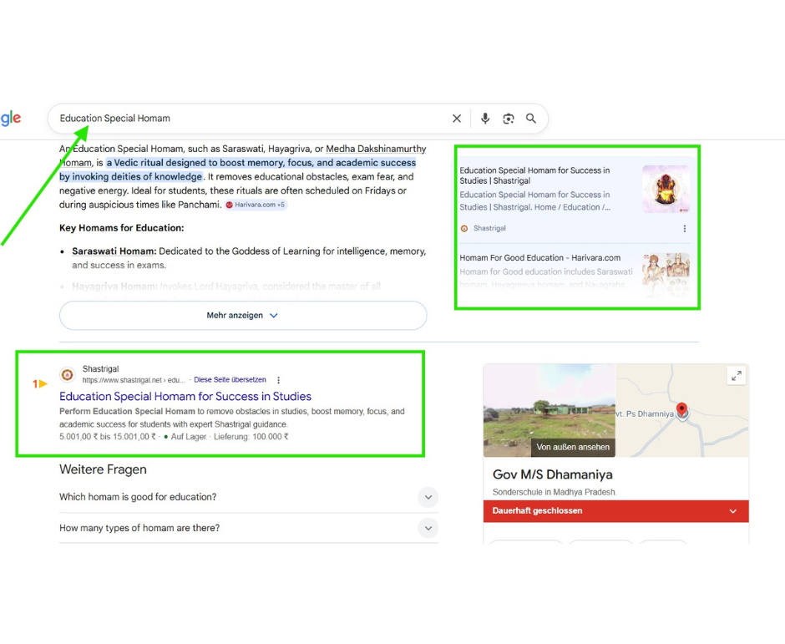Open Shastrigal source card title
Image resolution: width=785 pixels, height=644 pixels.
[x=534, y=175]
